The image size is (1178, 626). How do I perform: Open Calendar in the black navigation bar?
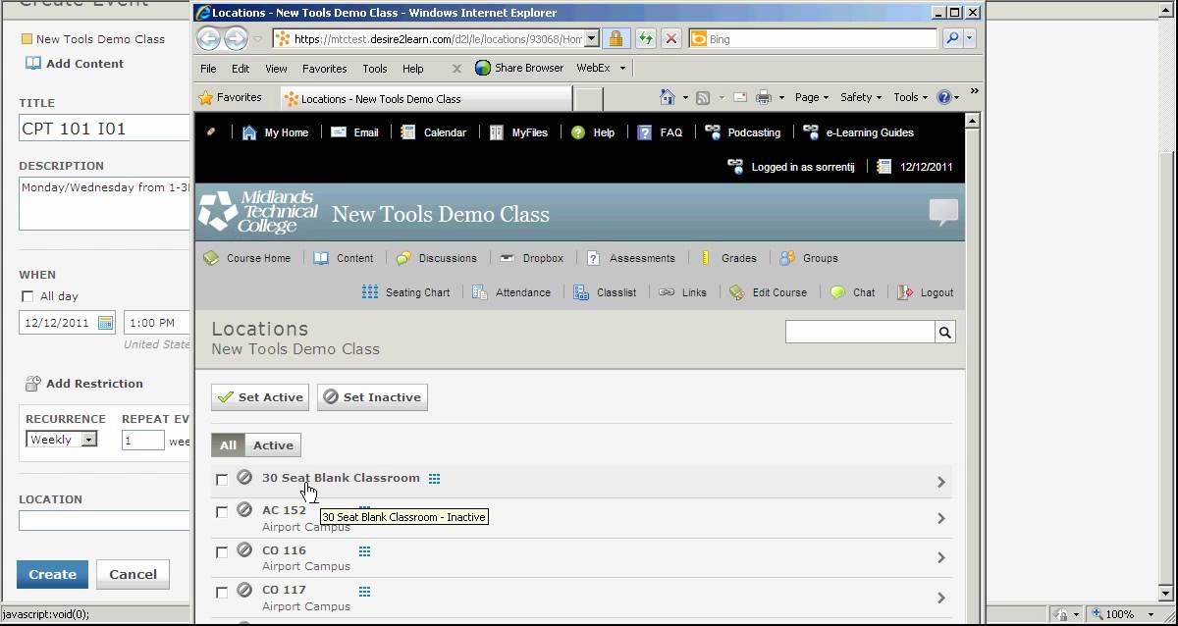(x=433, y=132)
